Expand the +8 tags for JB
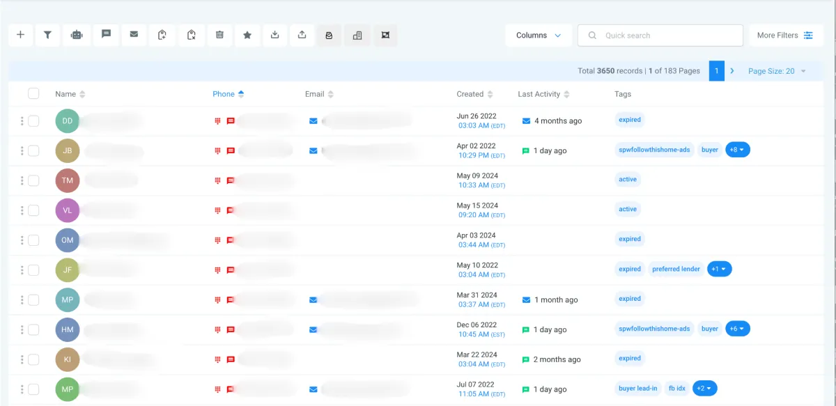The height and width of the screenshot is (406, 836). click(x=737, y=150)
